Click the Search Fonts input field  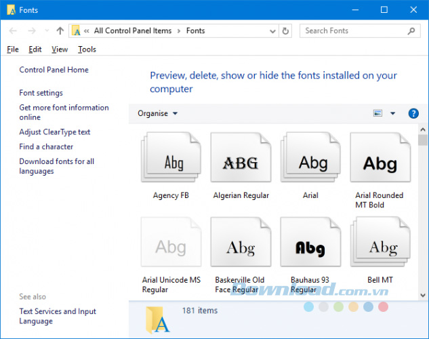pos(360,31)
